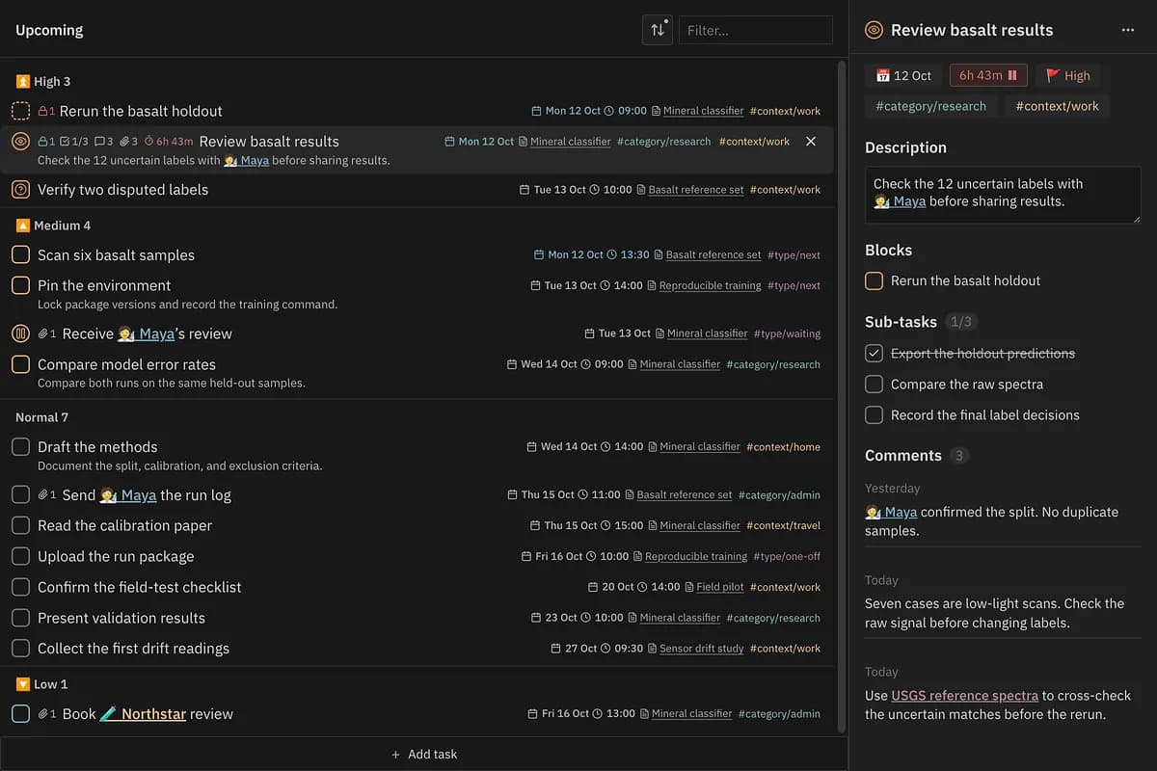
Task: Click the task list vertical scrollbar
Action: [x=843, y=395]
